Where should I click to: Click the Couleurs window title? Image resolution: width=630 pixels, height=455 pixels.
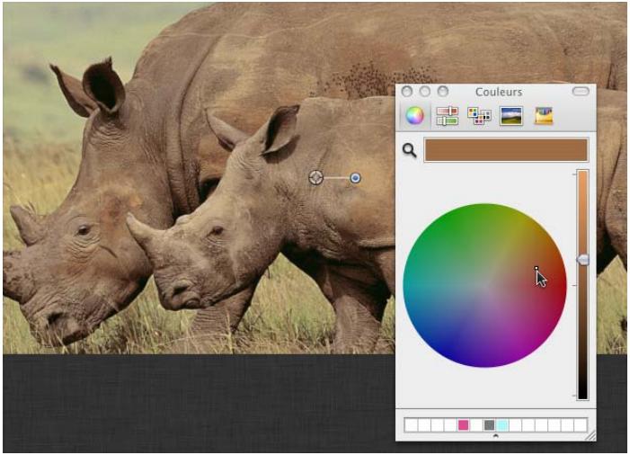point(499,92)
